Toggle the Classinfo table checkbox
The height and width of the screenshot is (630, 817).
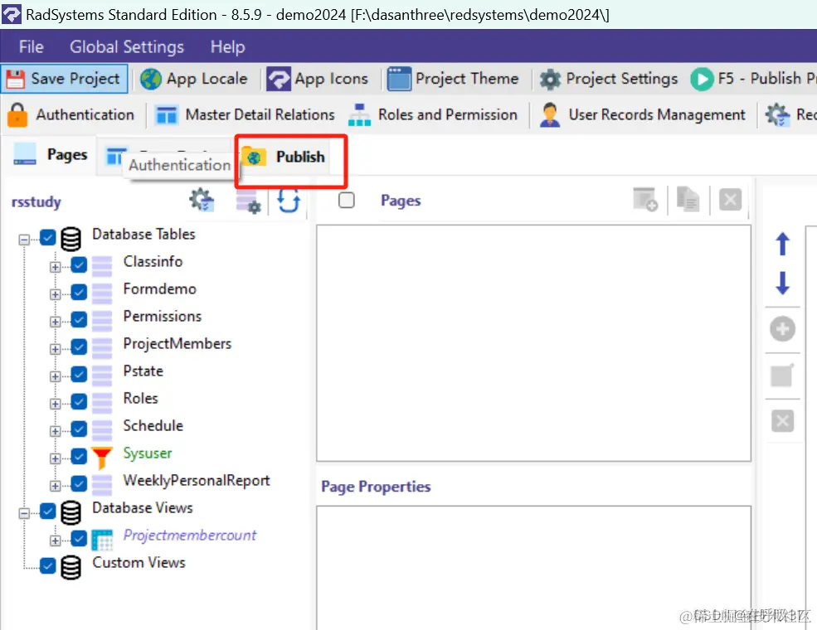point(79,265)
